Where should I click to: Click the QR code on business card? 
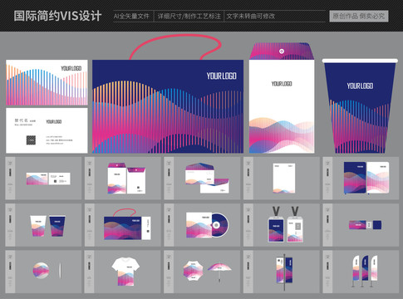[31, 140]
